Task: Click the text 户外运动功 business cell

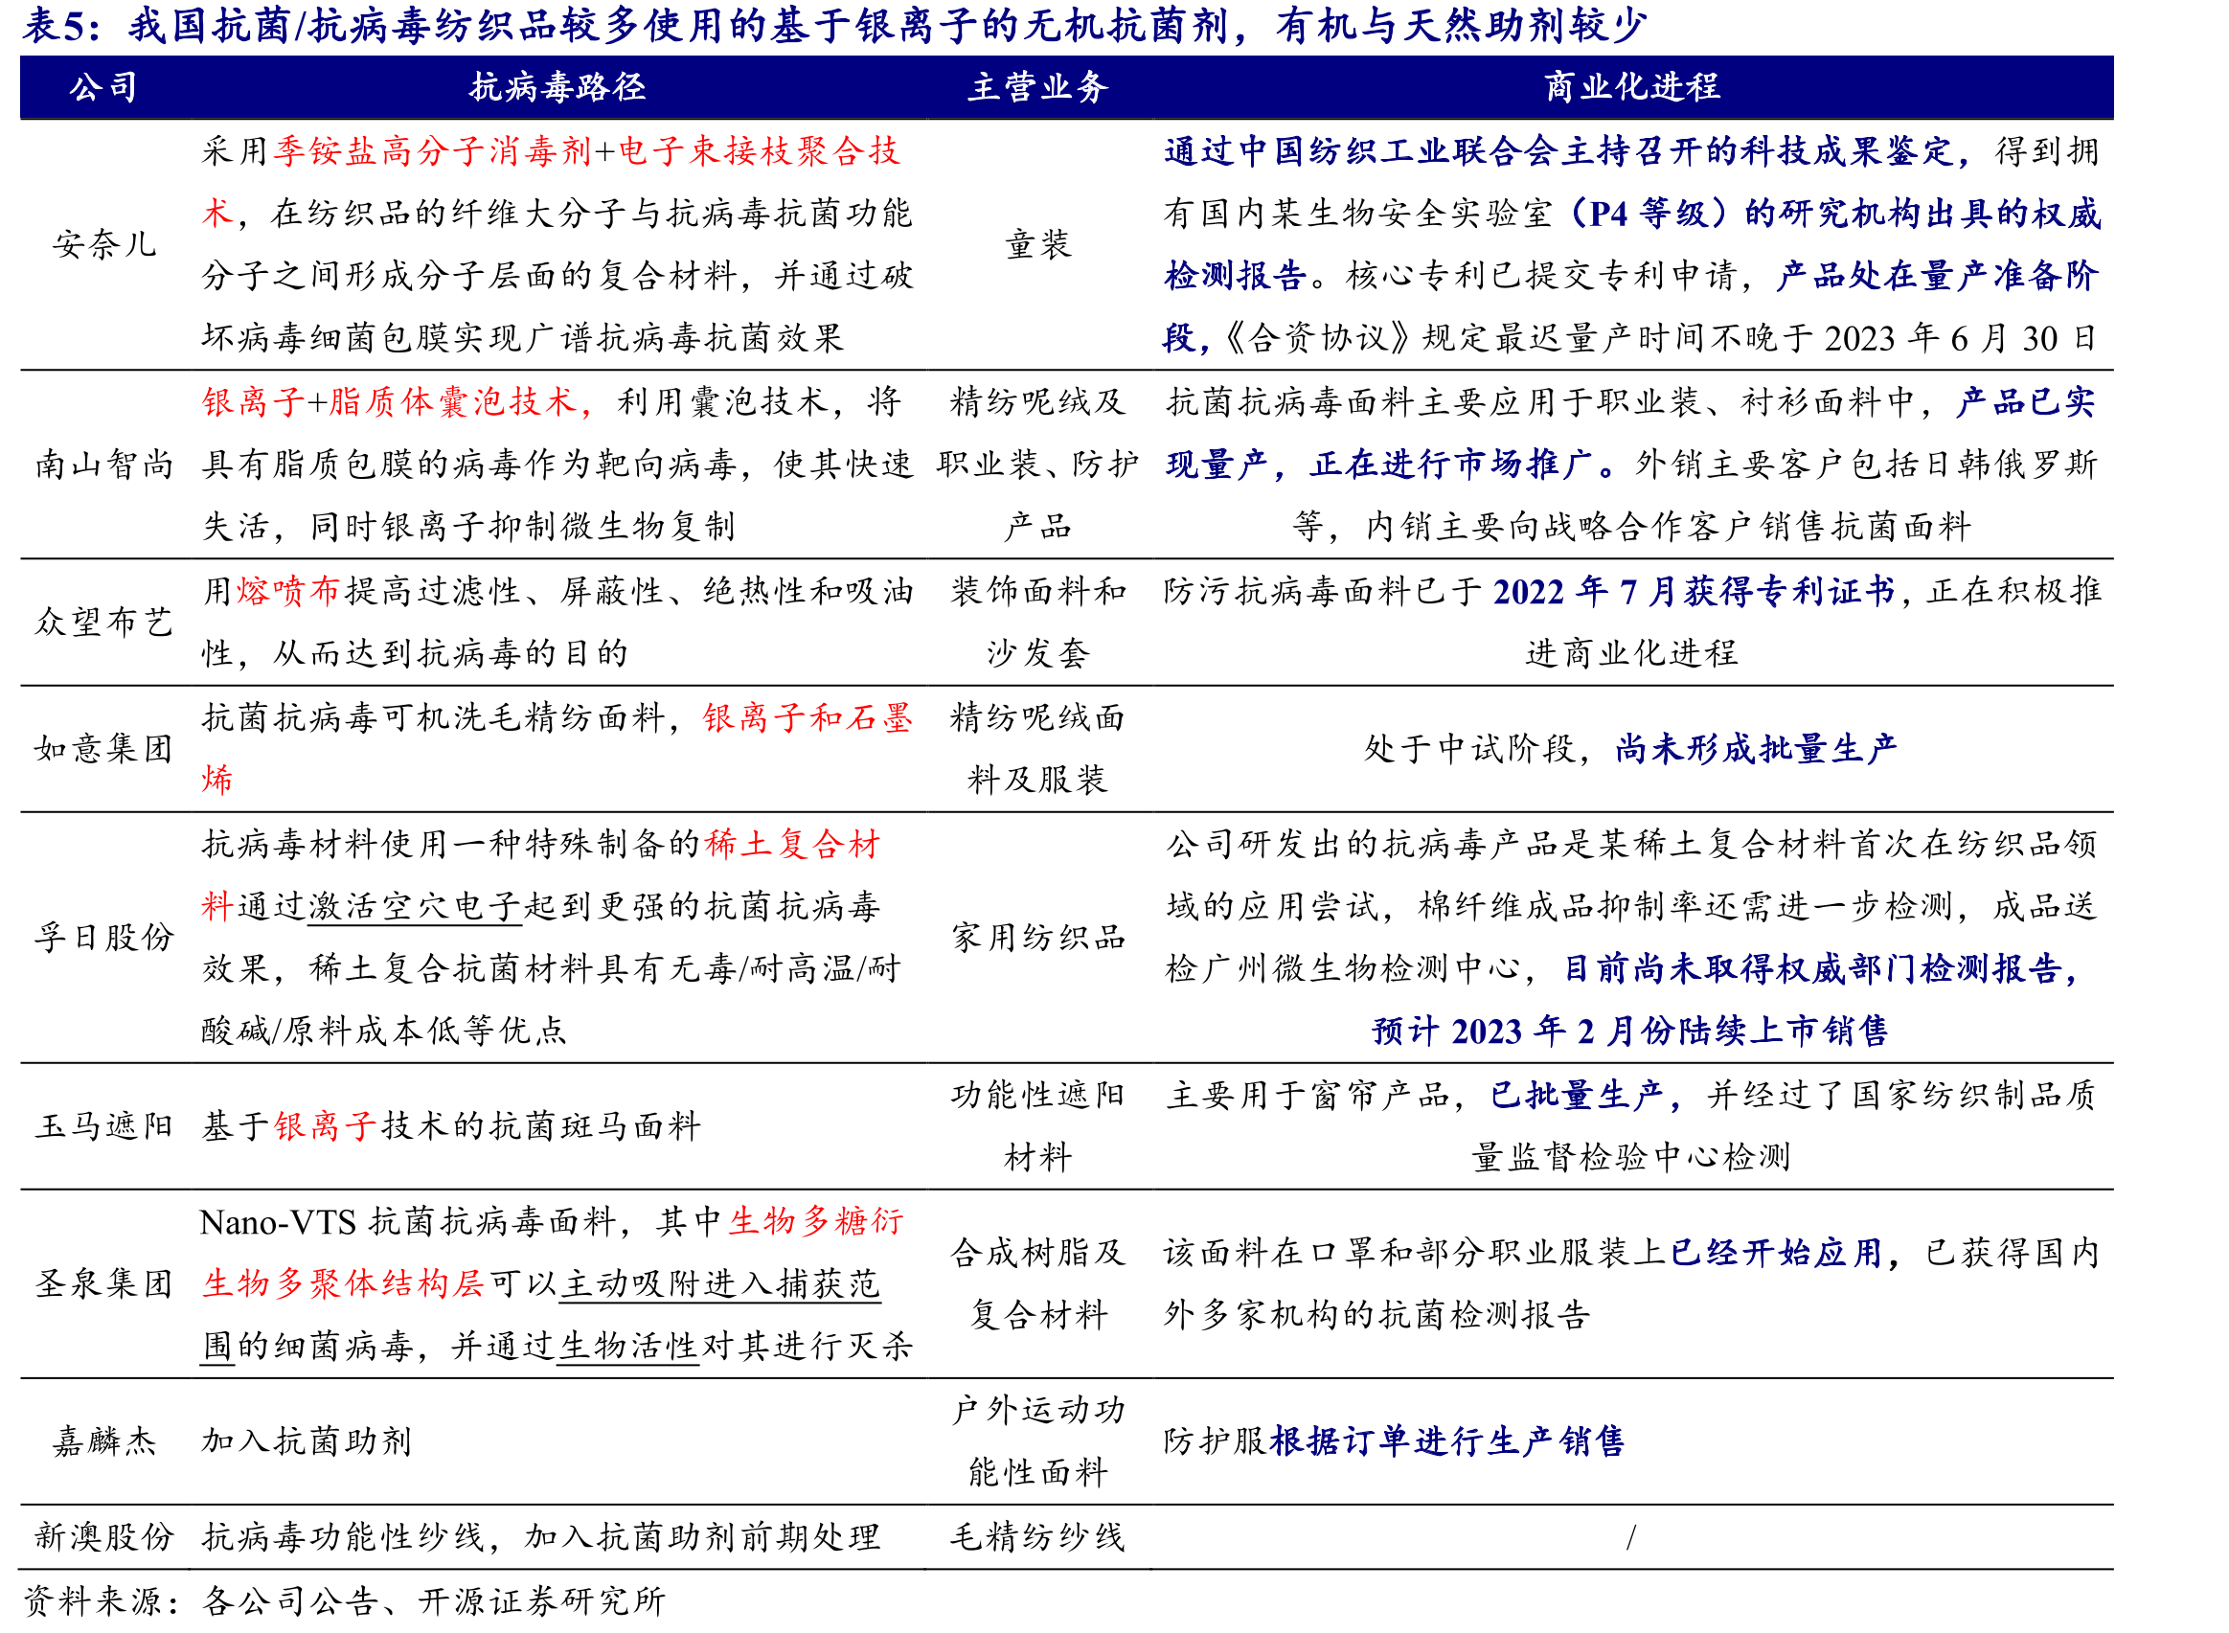Action: 1038,1410
